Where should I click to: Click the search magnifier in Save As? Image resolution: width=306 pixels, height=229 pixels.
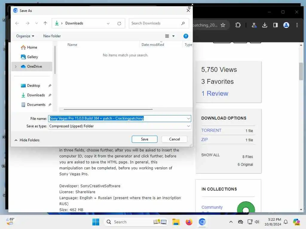tap(183, 23)
